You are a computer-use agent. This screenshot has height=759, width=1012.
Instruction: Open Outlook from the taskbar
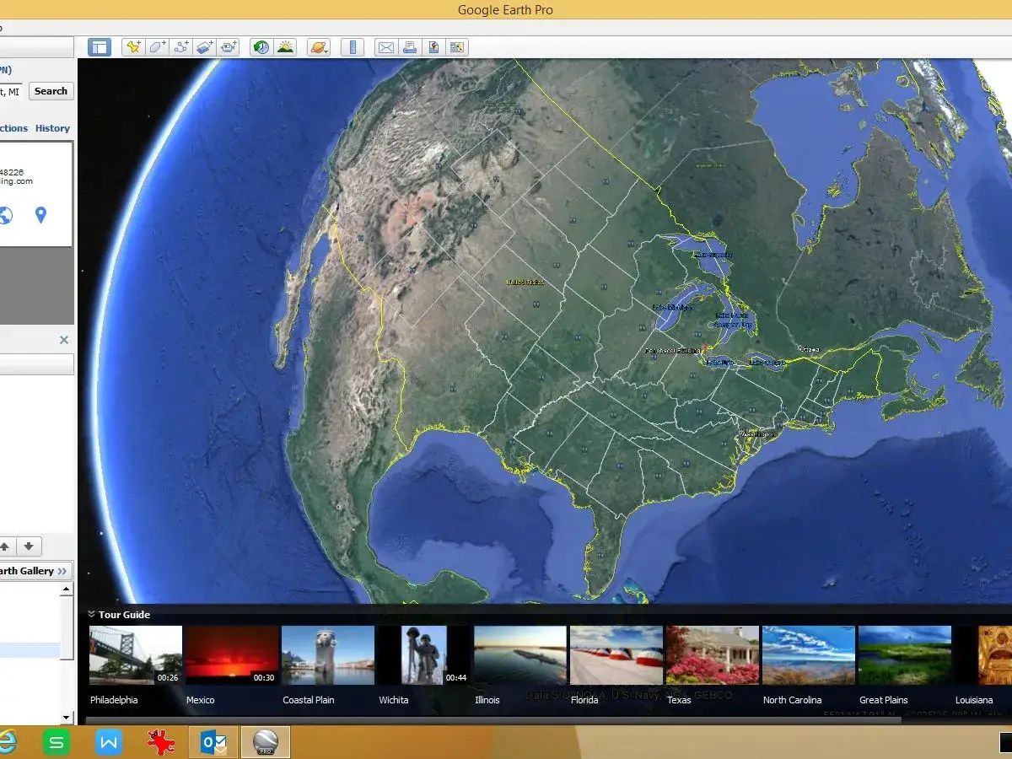click(x=213, y=742)
